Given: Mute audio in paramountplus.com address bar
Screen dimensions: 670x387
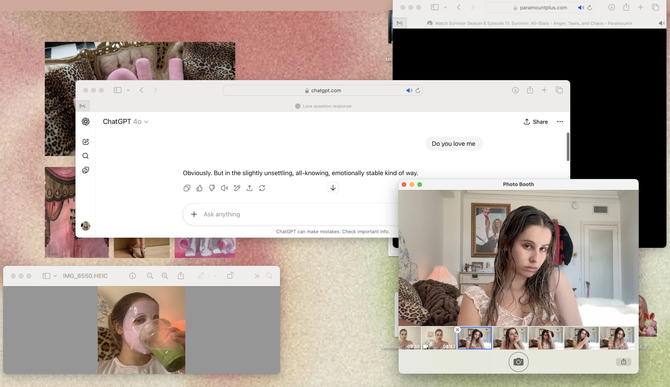Looking at the screenshot, I should click(581, 8).
